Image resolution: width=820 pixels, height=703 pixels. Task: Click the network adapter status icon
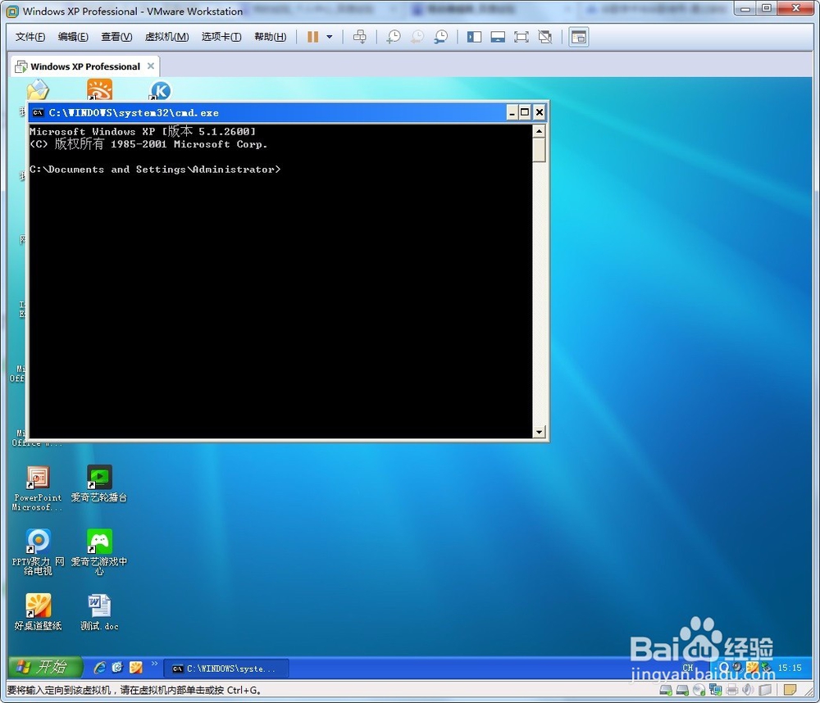715,690
